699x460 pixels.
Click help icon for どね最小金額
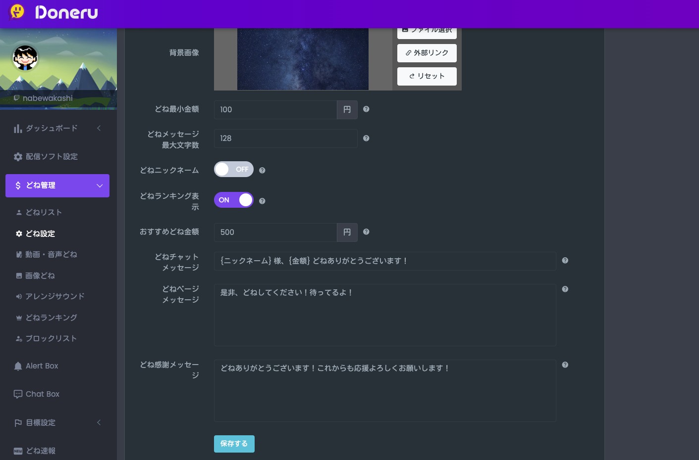(x=366, y=109)
